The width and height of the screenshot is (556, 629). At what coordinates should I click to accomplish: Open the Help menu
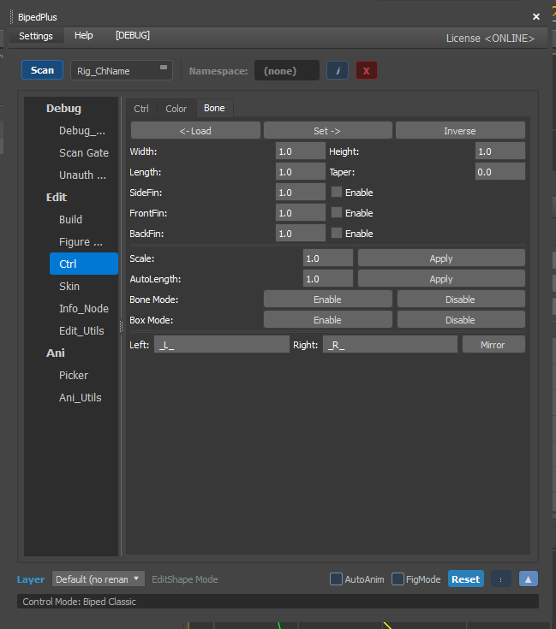[x=83, y=35]
